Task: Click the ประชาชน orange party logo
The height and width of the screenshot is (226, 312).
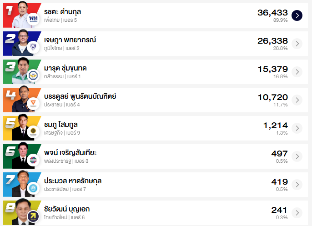Action: [33, 104]
